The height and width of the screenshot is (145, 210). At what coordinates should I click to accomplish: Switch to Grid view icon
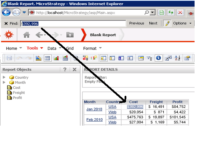[x=47, y=58]
